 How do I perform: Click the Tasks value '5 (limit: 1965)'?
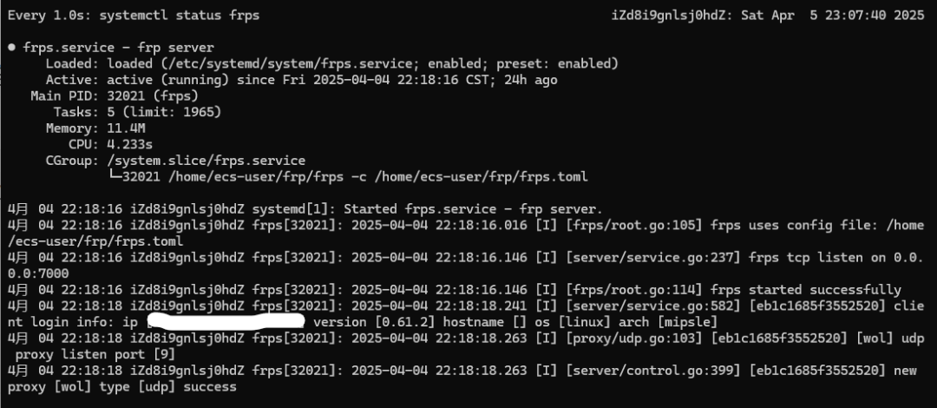click(164, 112)
